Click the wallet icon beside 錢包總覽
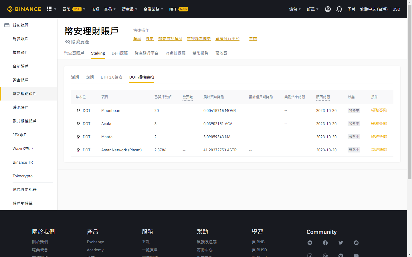412x257 pixels. click(x=7, y=25)
